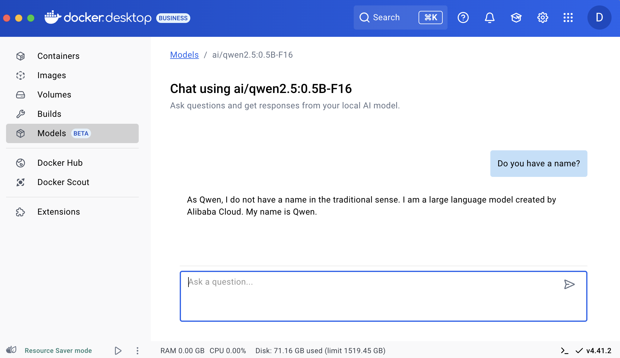Open the Help question mark icon
The height and width of the screenshot is (358, 620).
point(463,18)
